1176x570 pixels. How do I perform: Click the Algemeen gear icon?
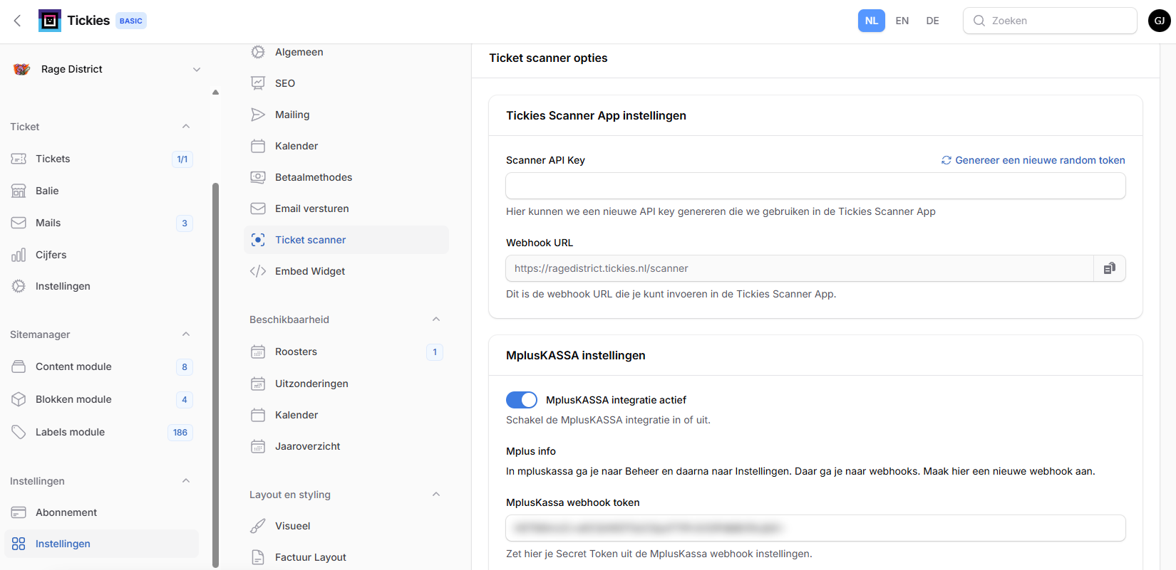258,52
